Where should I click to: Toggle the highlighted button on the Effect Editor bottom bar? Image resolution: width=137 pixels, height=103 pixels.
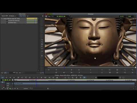pos(5,73)
